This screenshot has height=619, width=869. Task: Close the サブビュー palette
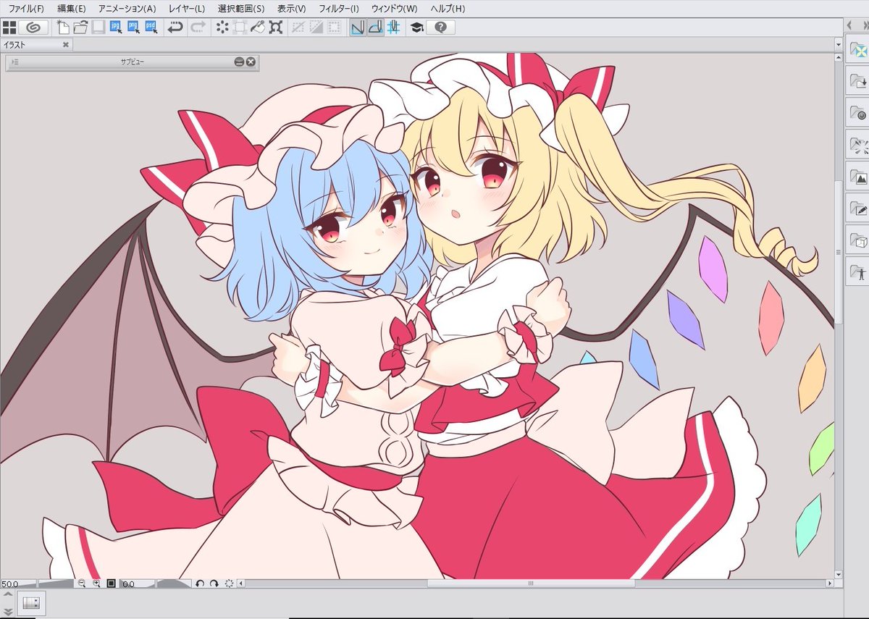(x=251, y=62)
